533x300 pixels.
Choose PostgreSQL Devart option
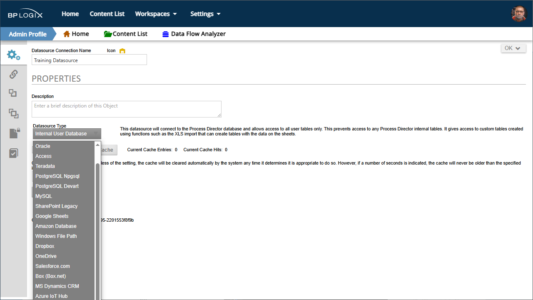click(x=64, y=186)
